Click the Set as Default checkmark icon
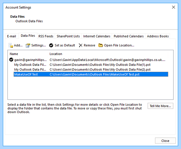181x149 pixels. click(51, 45)
